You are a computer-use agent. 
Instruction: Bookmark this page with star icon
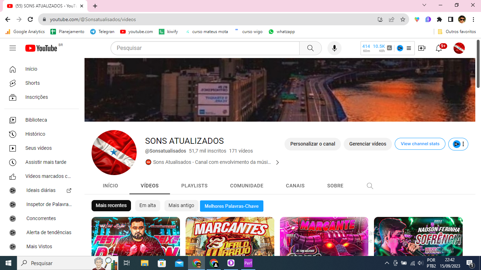coord(403,19)
